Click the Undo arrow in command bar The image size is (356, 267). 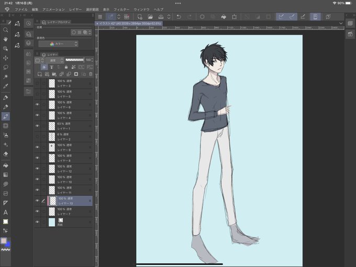point(179,17)
